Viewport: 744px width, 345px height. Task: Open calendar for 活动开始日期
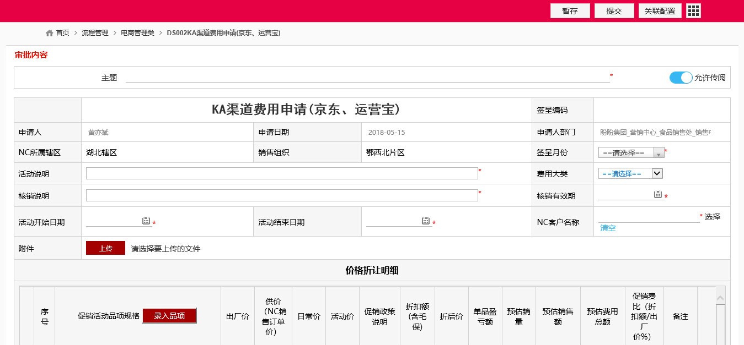pos(146,221)
